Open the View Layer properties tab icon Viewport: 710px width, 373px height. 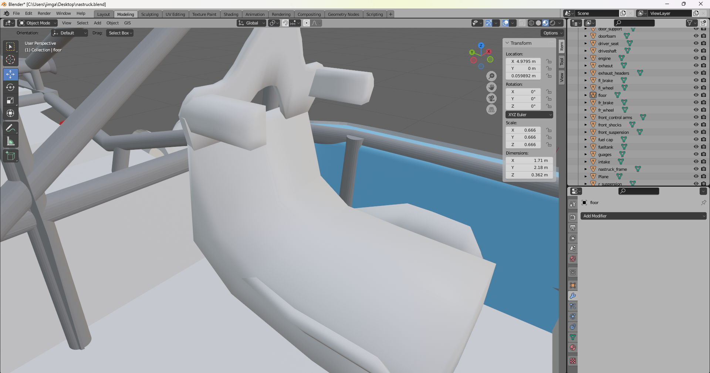point(573,238)
